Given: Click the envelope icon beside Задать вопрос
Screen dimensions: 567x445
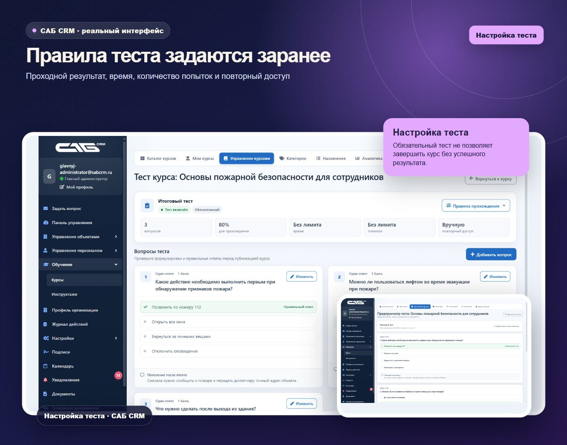Looking at the screenshot, I should click(x=45, y=209).
